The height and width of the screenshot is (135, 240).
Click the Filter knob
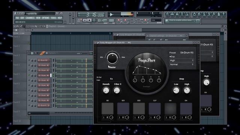(117, 90)
